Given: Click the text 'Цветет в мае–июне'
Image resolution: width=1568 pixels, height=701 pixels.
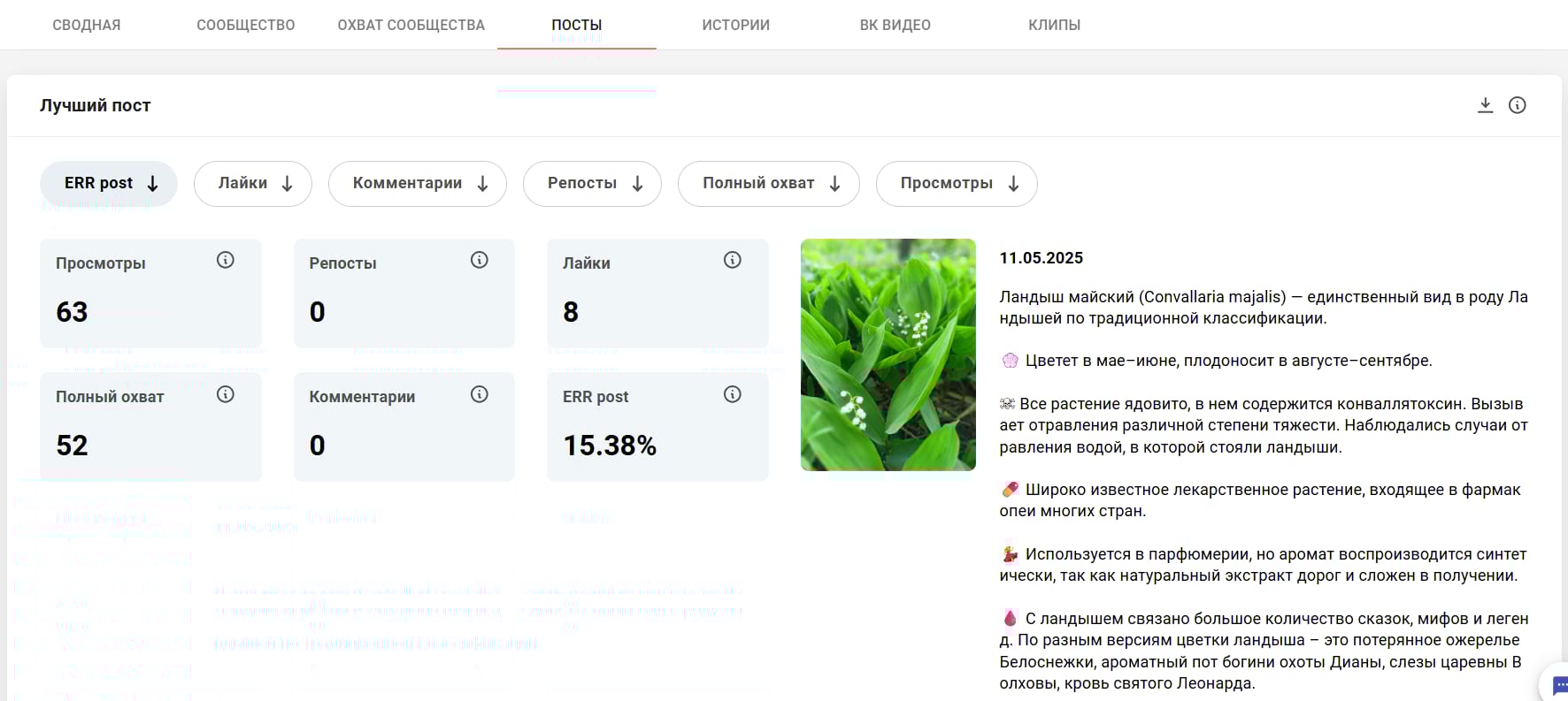Looking at the screenshot, I should pos(1102,361).
